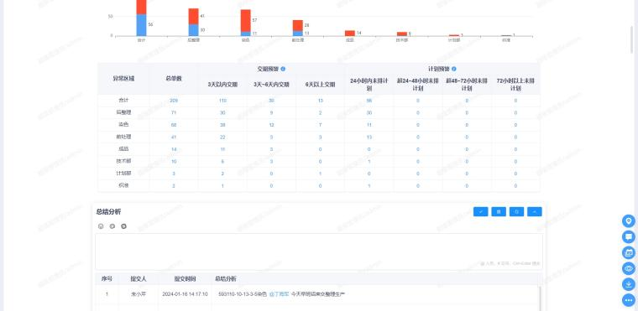Collapse 总结分析 panel with chevron-up button
Screen dimensions: 638x311
535,211
